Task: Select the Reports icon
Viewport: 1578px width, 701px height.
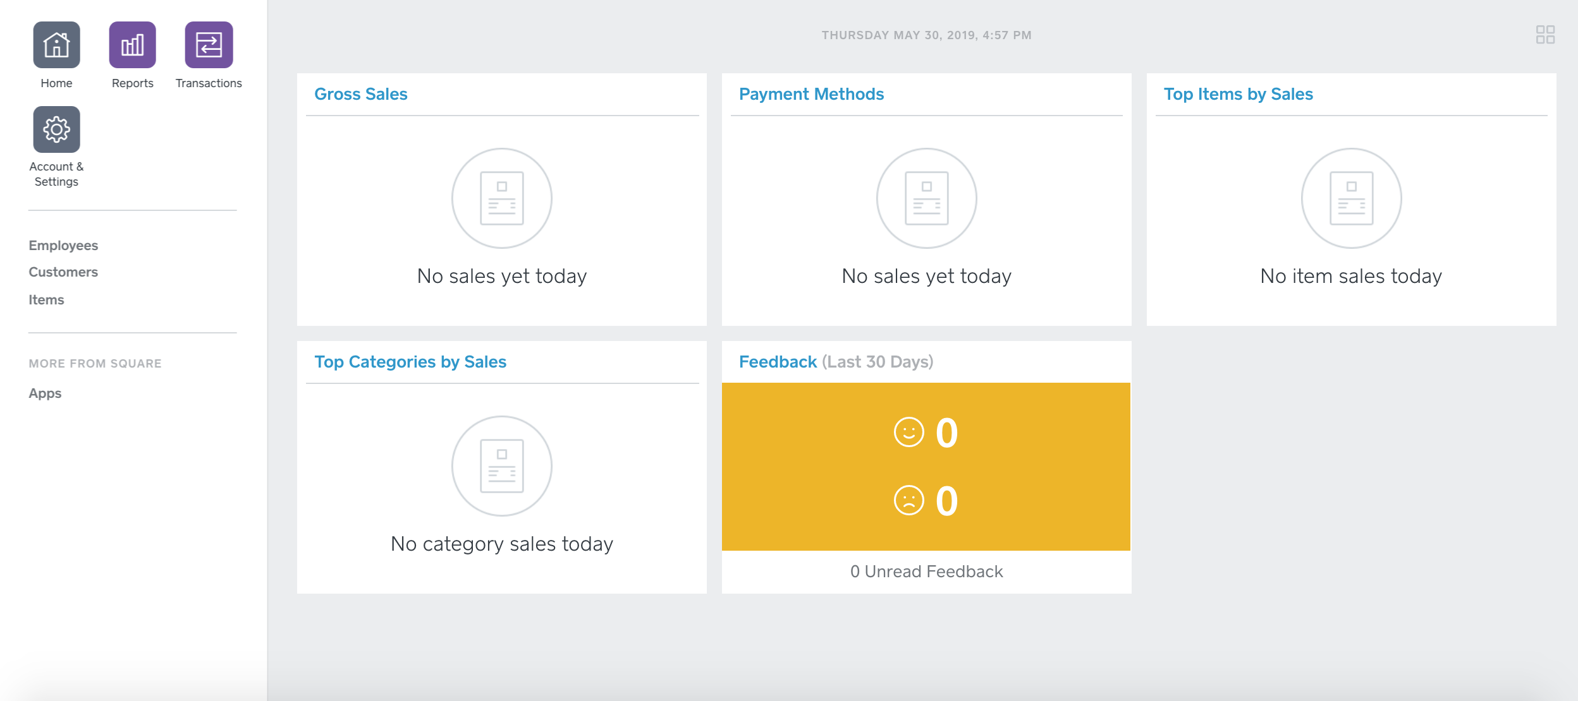Action: [131, 45]
